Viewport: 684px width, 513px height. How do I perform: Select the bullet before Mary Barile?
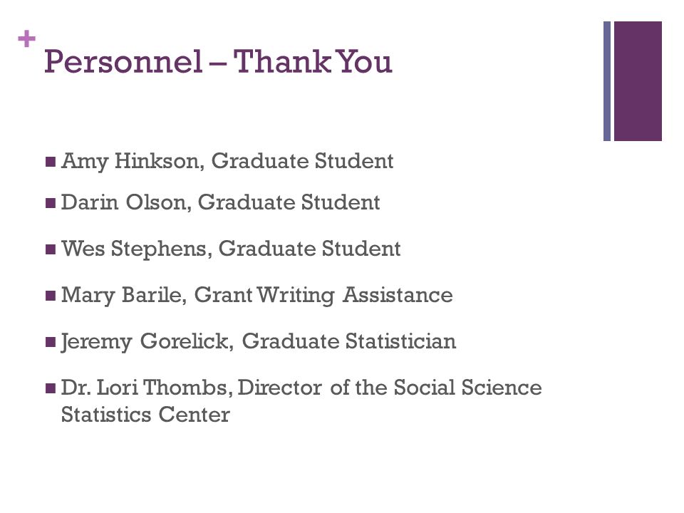coord(51,296)
